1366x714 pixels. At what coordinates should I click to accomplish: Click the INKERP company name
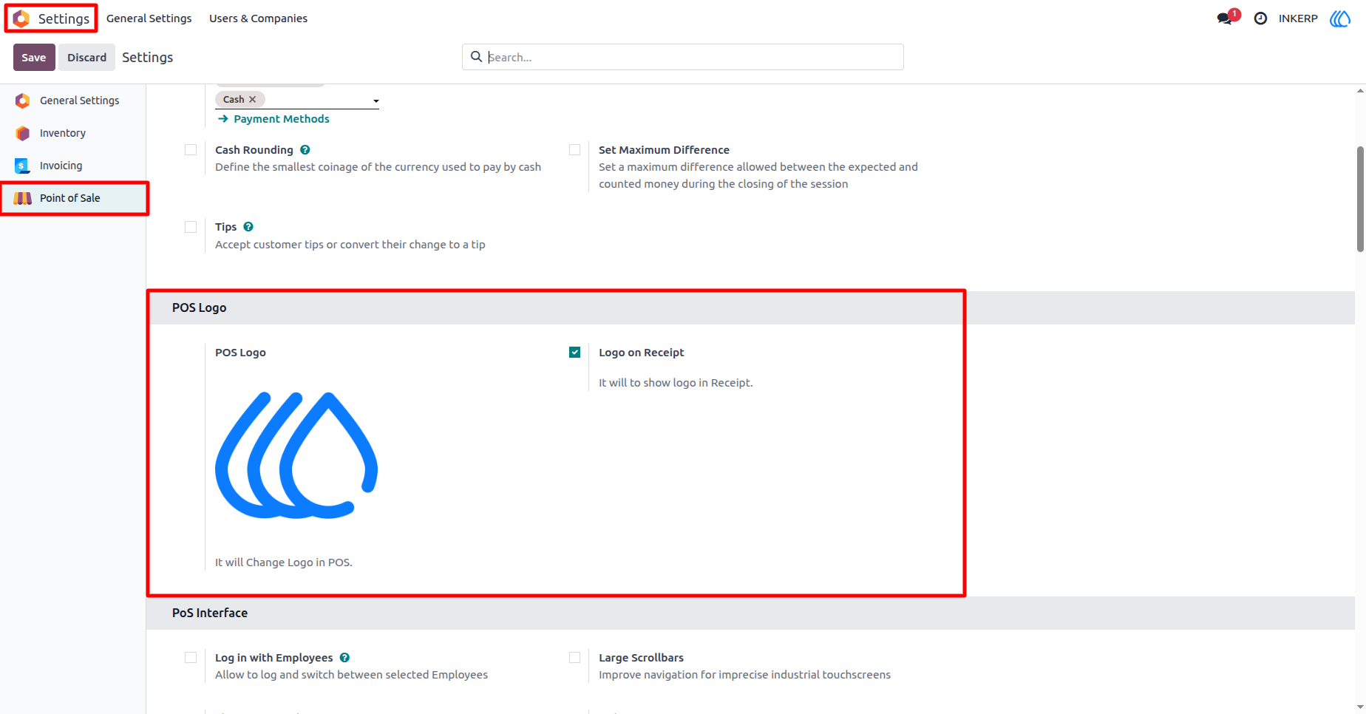point(1298,18)
